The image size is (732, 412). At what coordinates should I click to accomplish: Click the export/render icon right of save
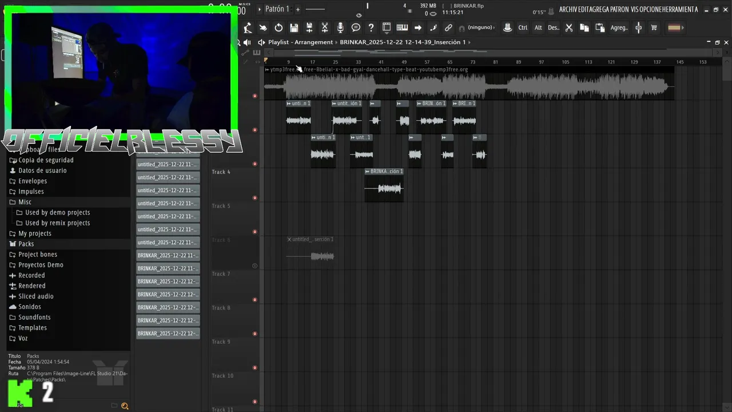[x=309, y=27]
